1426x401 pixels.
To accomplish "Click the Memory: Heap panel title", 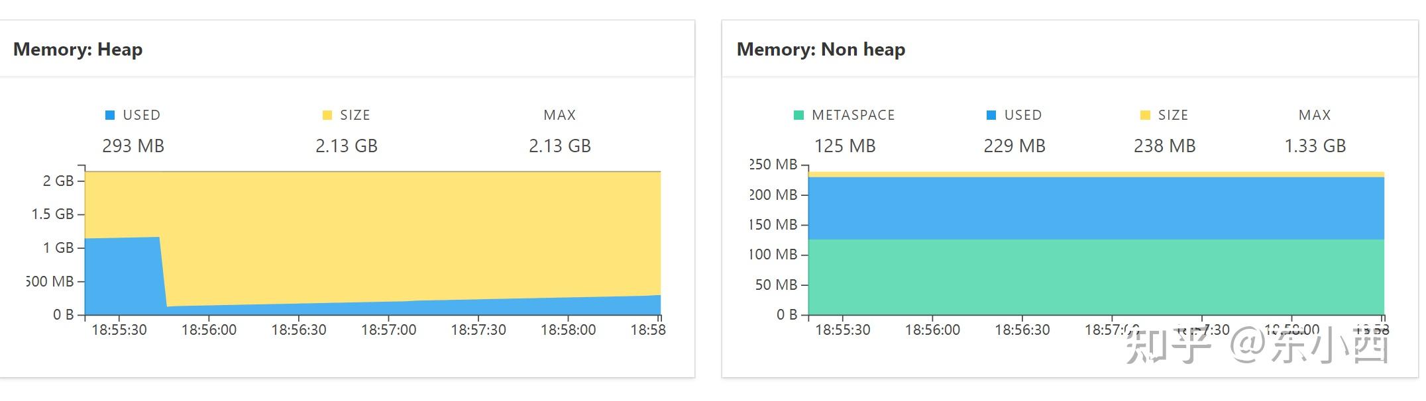I will tap(78, 50).
